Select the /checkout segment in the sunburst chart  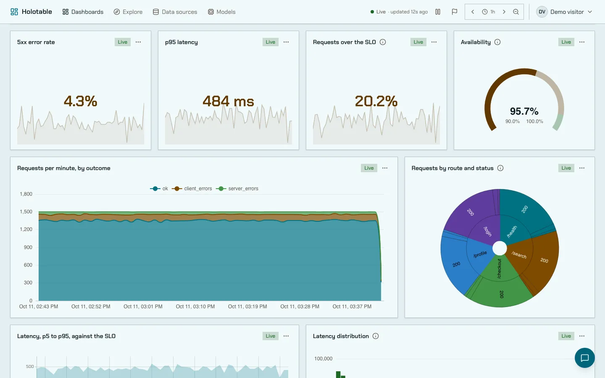499,269
